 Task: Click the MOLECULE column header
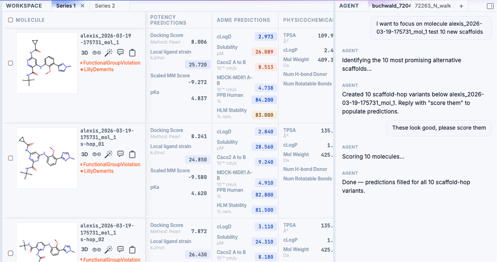30,20
